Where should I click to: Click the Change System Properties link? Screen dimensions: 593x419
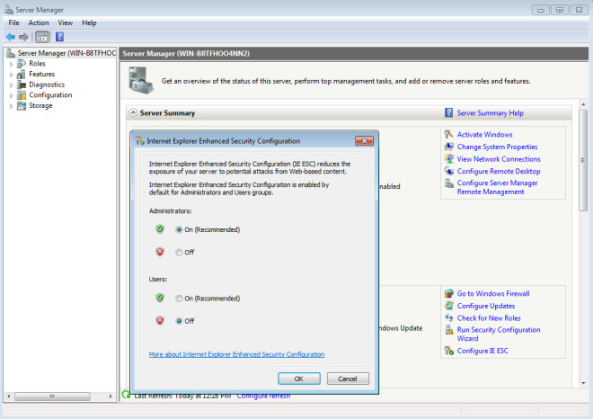pyautogui.click(x=498, y=147)
